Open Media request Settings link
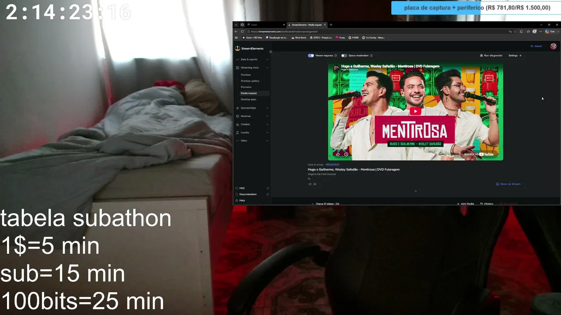 [x=515, y=56]
